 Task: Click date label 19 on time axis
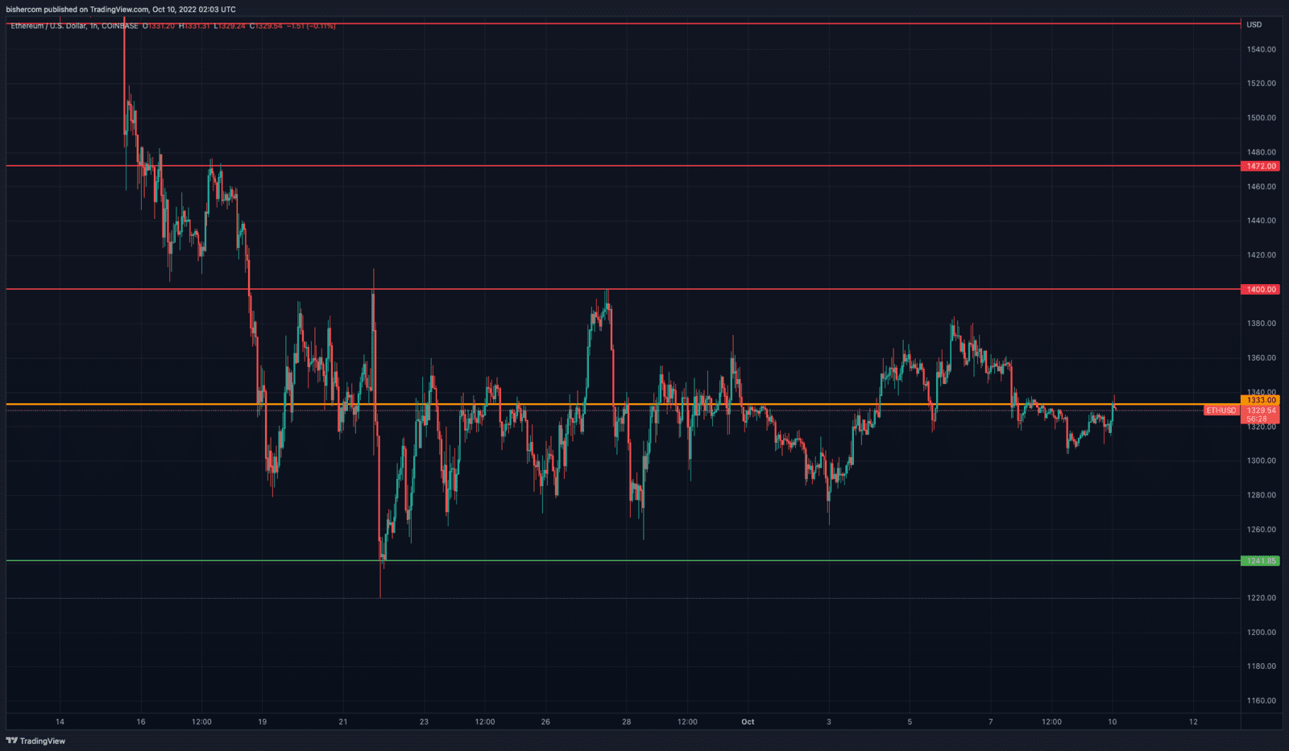pos(262,722)
